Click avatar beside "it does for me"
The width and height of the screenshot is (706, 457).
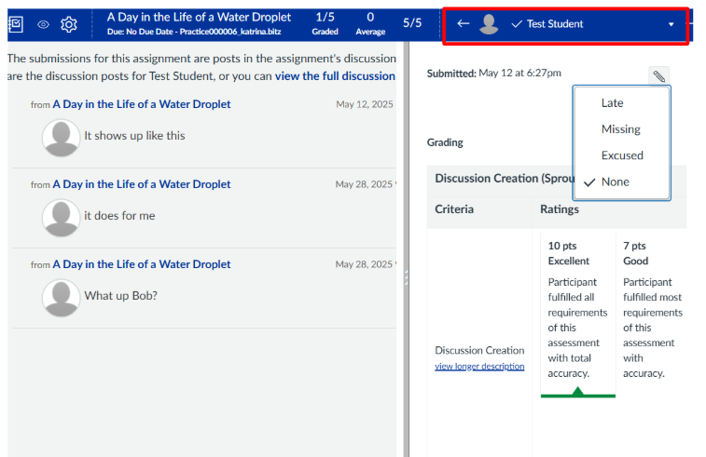[62, 218]
